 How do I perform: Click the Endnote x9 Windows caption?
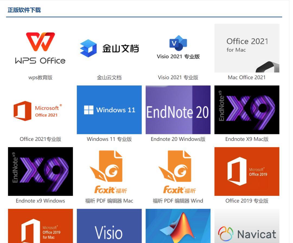click(x=40, y=201)
